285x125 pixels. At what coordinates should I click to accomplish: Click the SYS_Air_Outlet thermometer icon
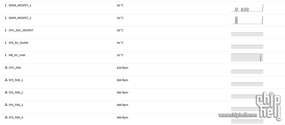click(6, 43)
